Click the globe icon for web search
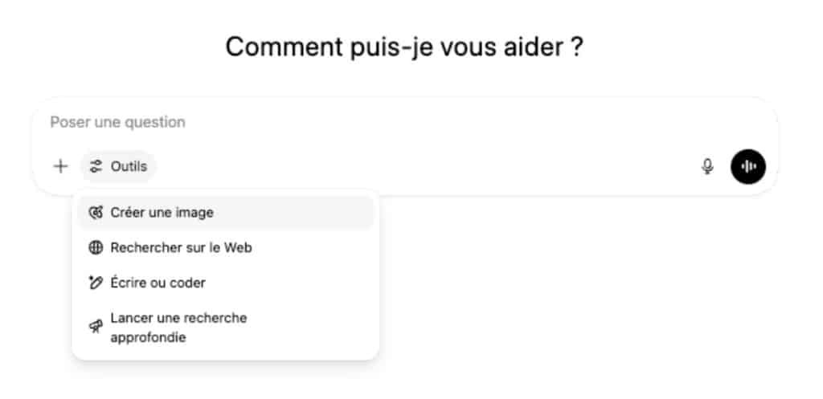 click(x=96, y=247)
